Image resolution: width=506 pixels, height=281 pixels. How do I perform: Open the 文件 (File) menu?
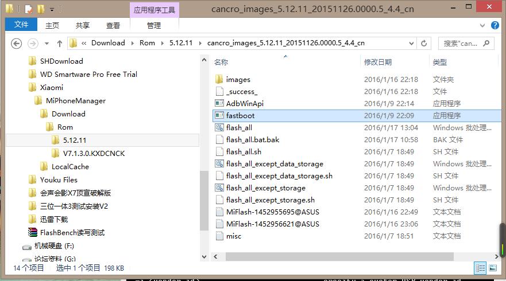[21, 25]
